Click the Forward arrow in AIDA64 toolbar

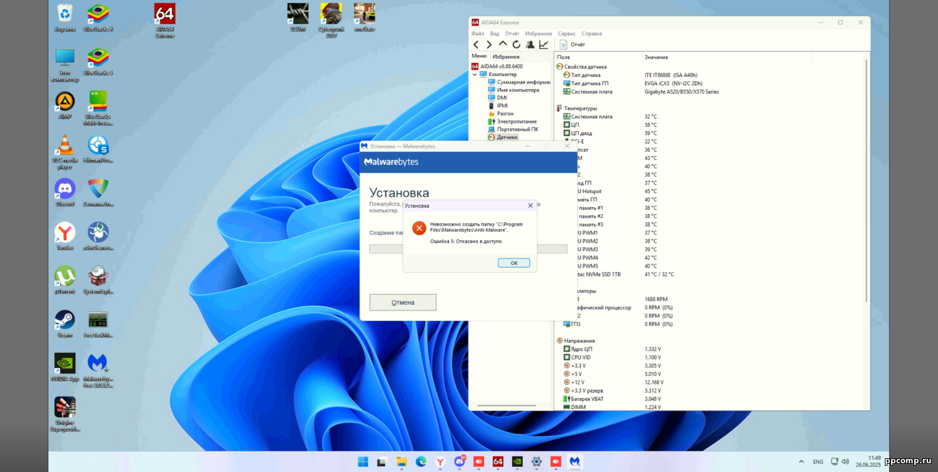pos(489,44)
